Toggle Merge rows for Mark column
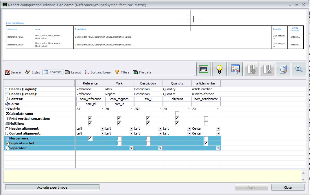The height and width of the screenshot is (195, 310). click(119, 138)
